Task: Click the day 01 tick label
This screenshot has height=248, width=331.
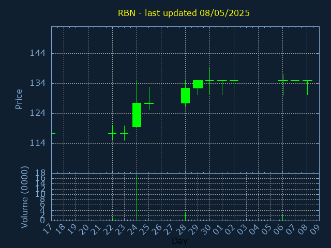Action: pyautogui.click(x=218, y=229)
